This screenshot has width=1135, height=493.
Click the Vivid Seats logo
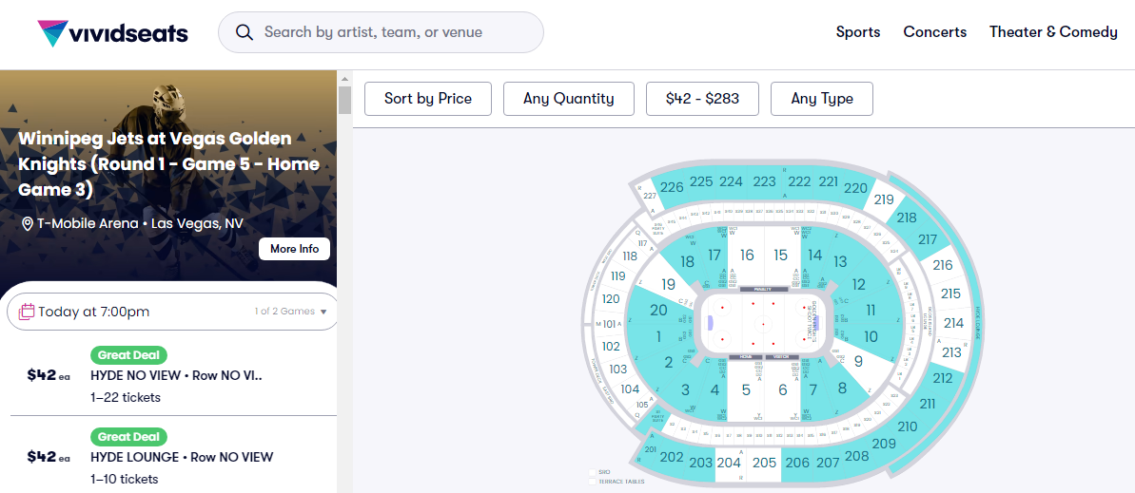[x=112, y=33]
